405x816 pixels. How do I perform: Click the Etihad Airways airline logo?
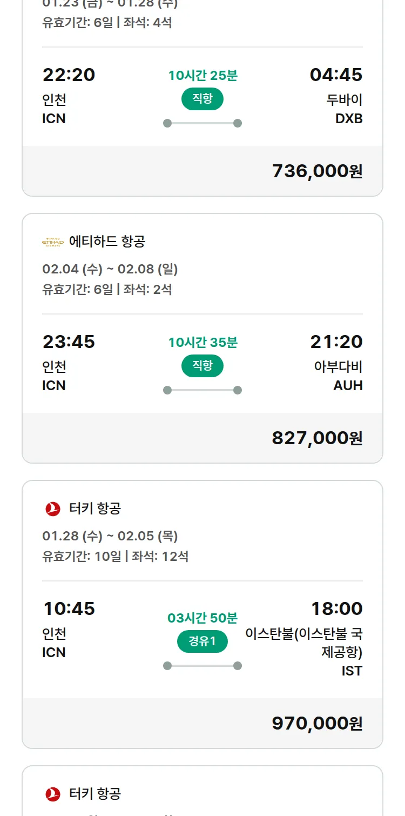pos(51,241)
